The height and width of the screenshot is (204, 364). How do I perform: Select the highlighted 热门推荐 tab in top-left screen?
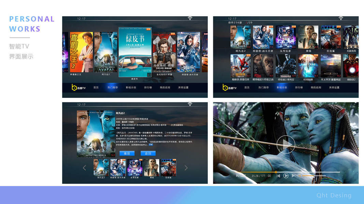pos(113,87)
